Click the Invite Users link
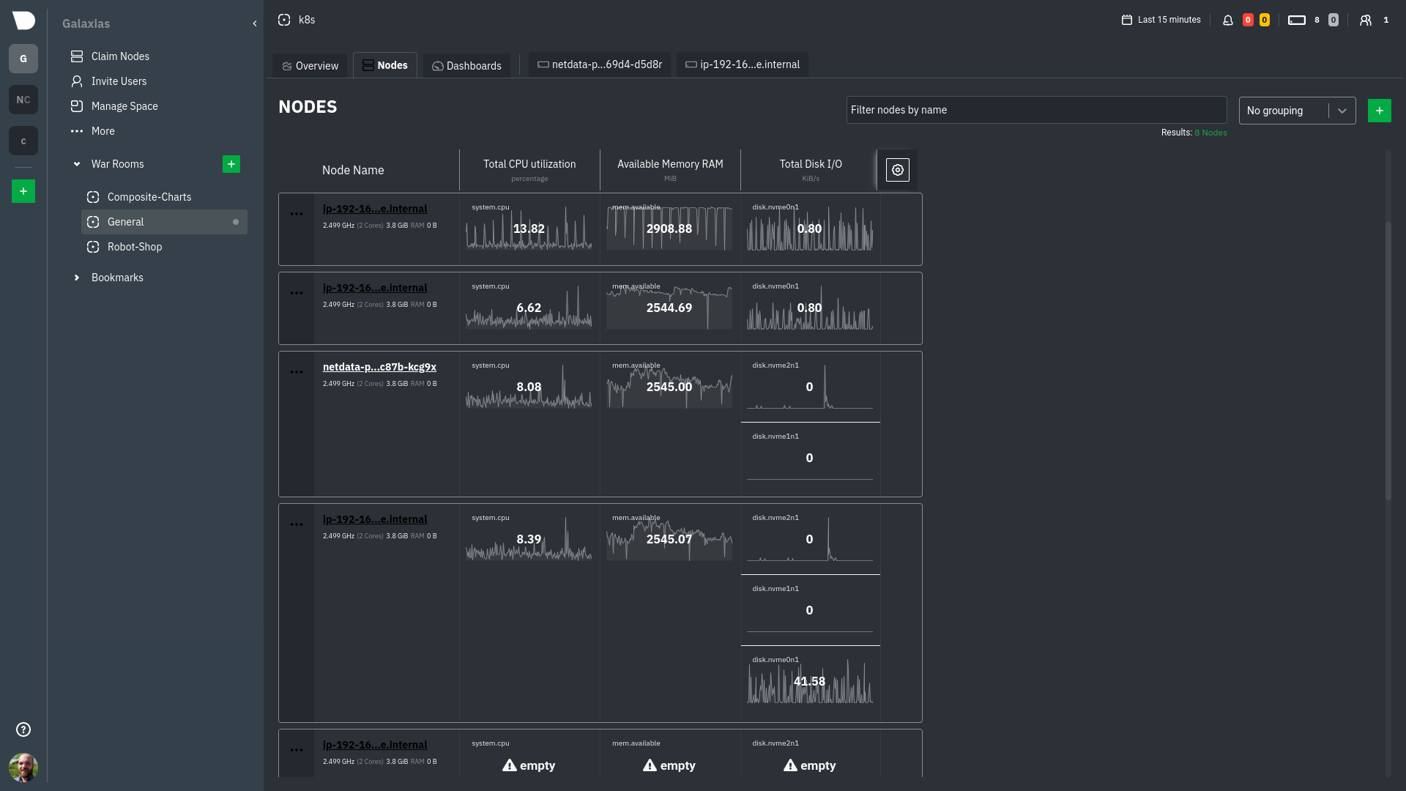The height and width of the screenshot is (791, 1406). [x=119, y=81]
